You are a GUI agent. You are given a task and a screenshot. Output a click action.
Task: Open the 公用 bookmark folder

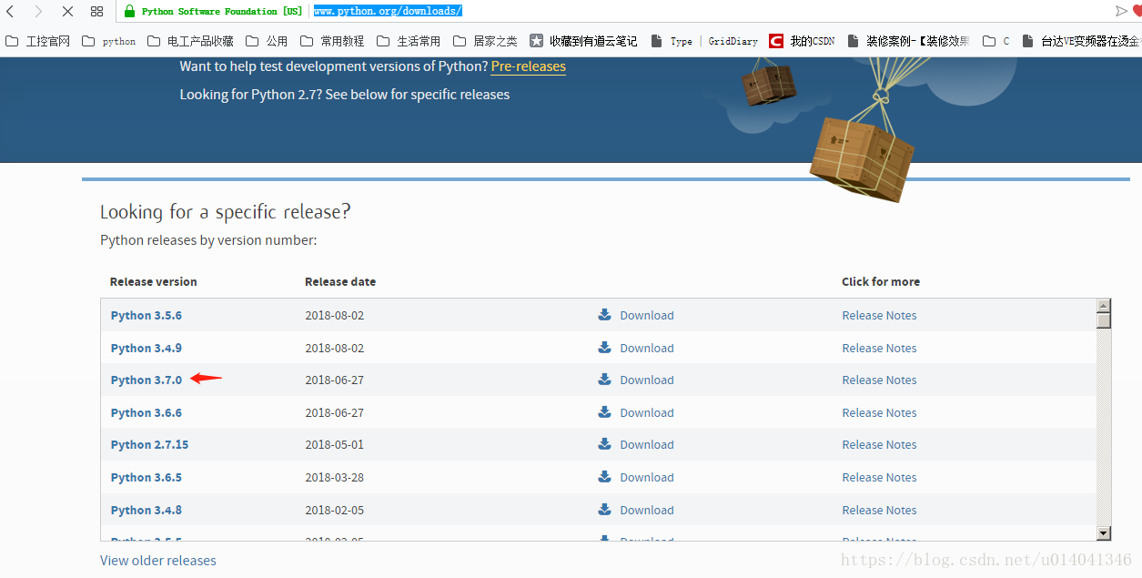coord(267,41)
